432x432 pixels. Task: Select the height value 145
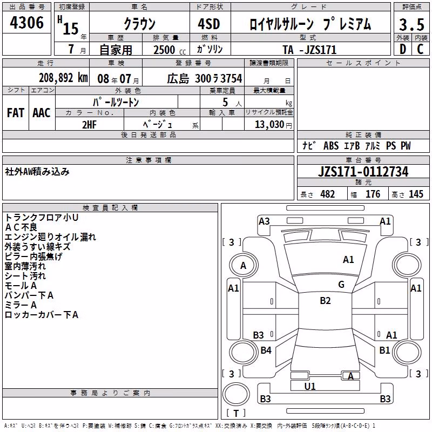[x=416, y=194]
